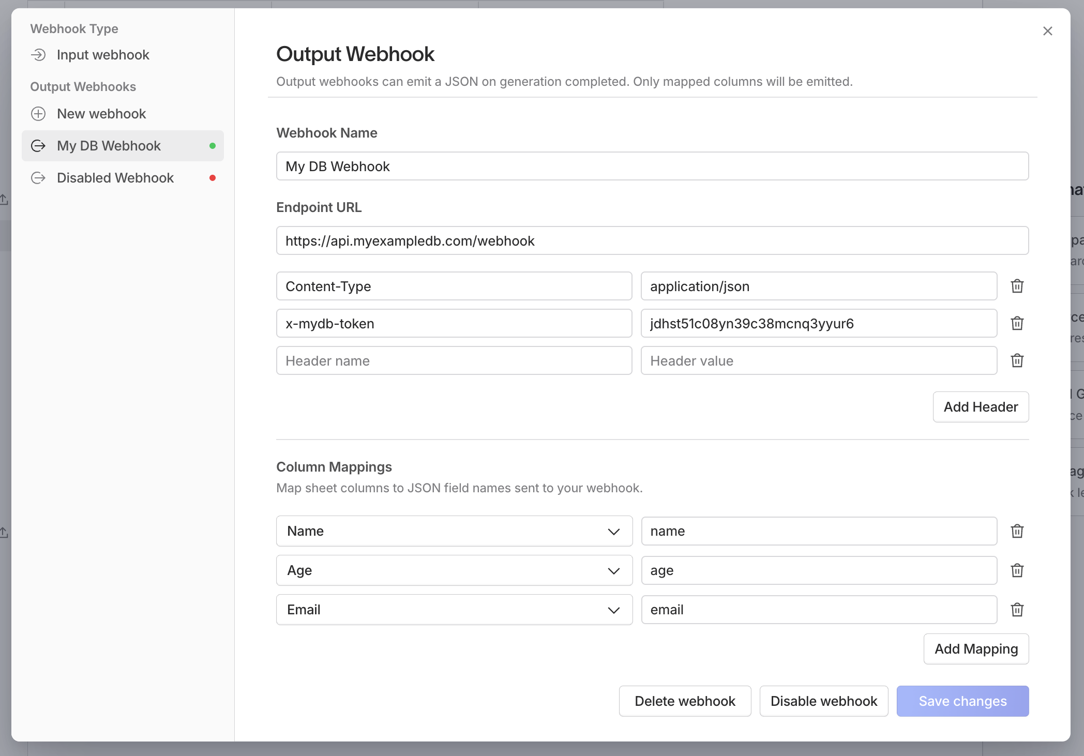Viewport: 1084px width, 756px height.
Task: Select Input webhook in sidebar
Action: point(103,55)
